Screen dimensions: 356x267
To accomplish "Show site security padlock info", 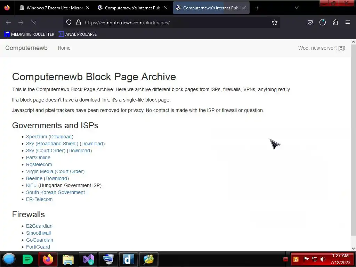I will [79, 23].
